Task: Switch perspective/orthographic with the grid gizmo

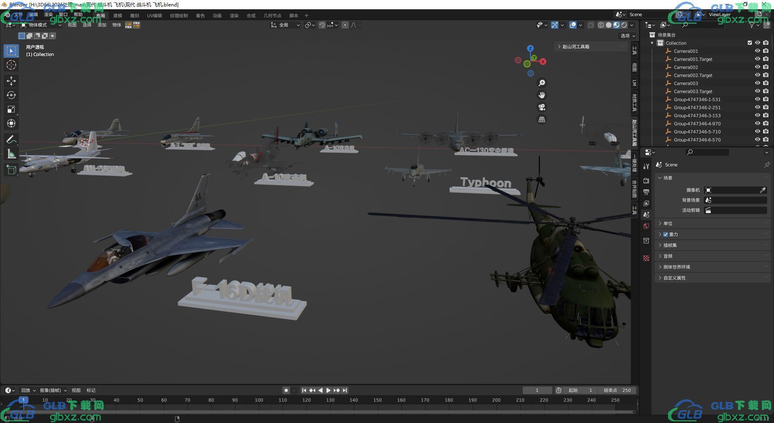Action: pos(542,119)
